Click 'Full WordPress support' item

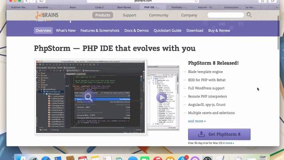click(206, 88)
